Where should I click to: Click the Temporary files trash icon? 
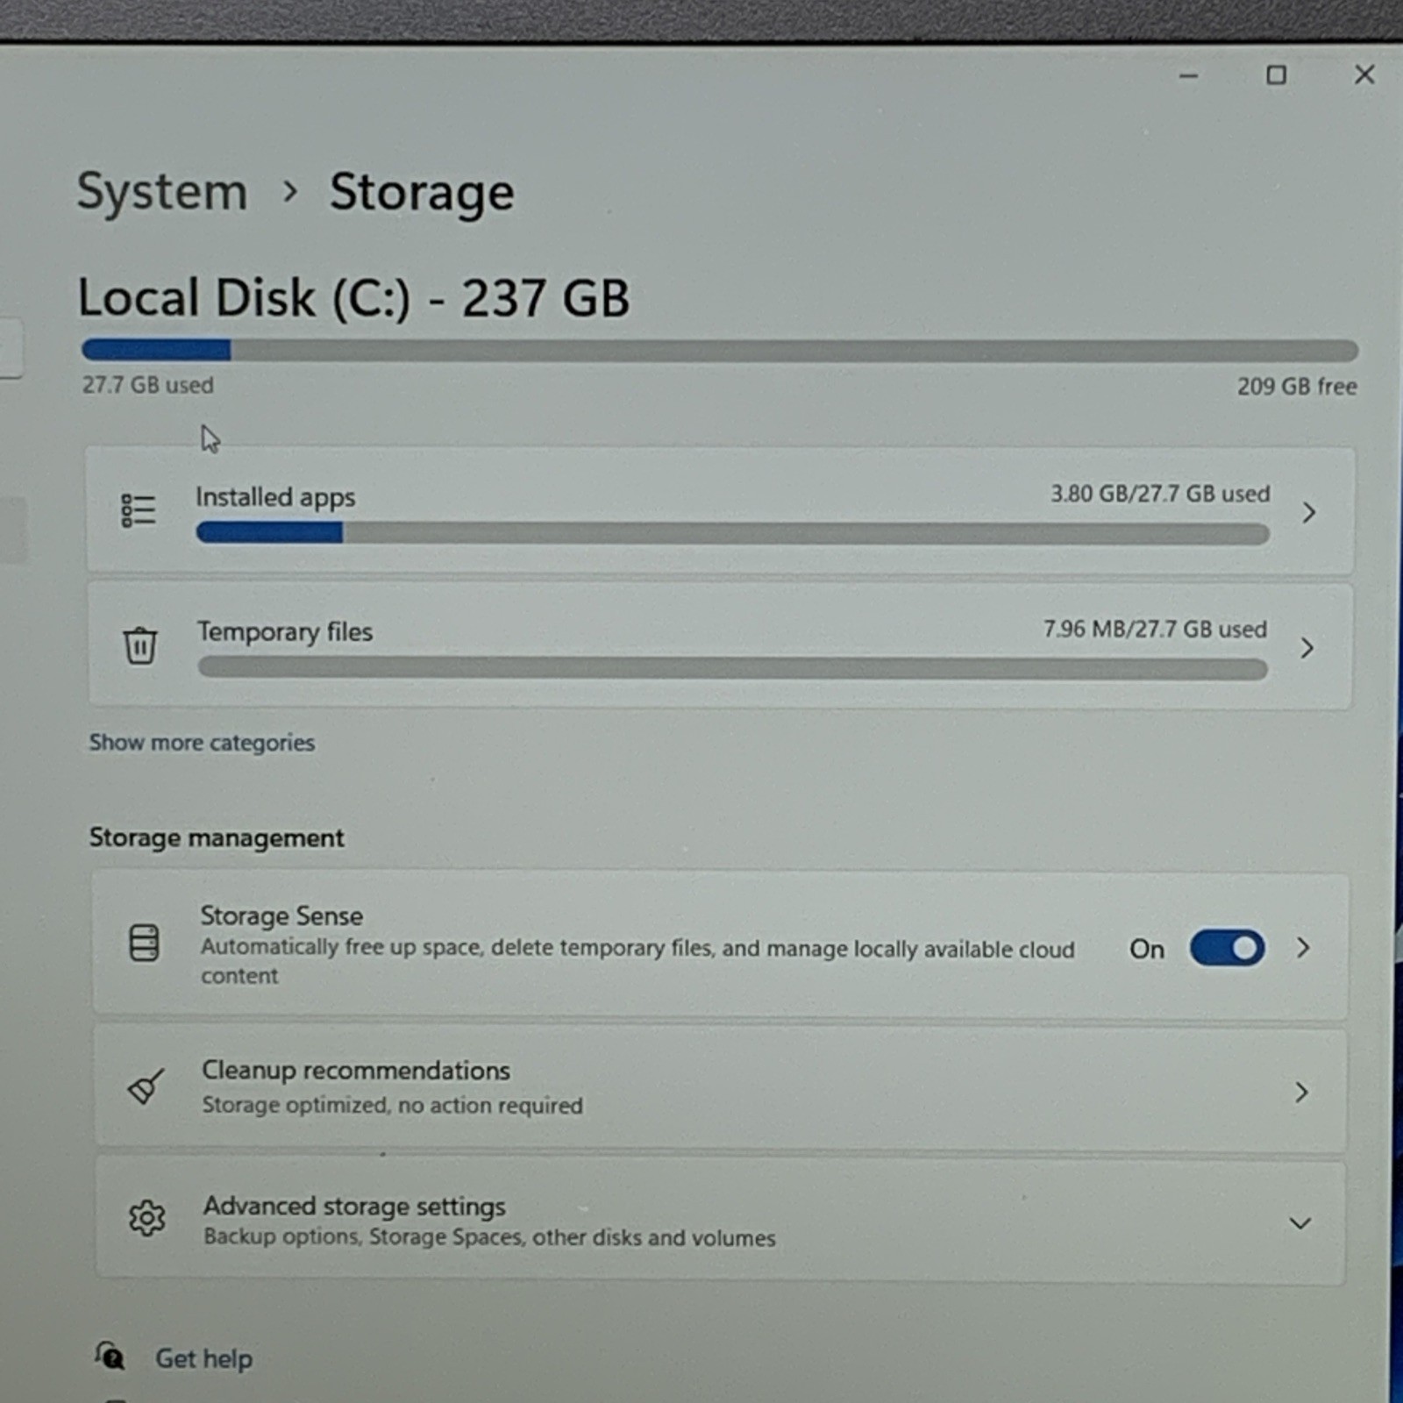pyautogui.click(x=139, y=645)
